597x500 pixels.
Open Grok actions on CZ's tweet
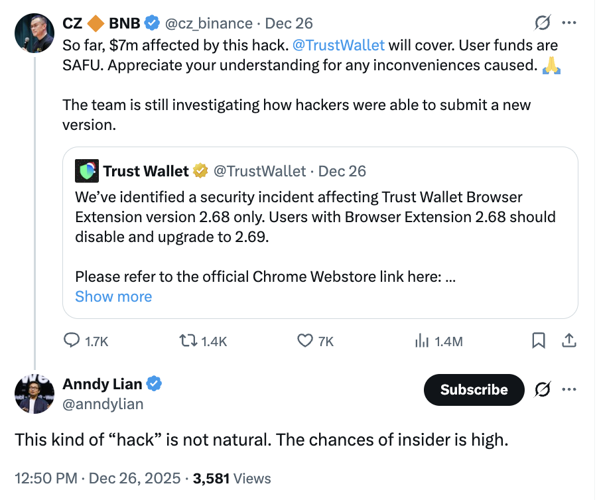[543, 22]
